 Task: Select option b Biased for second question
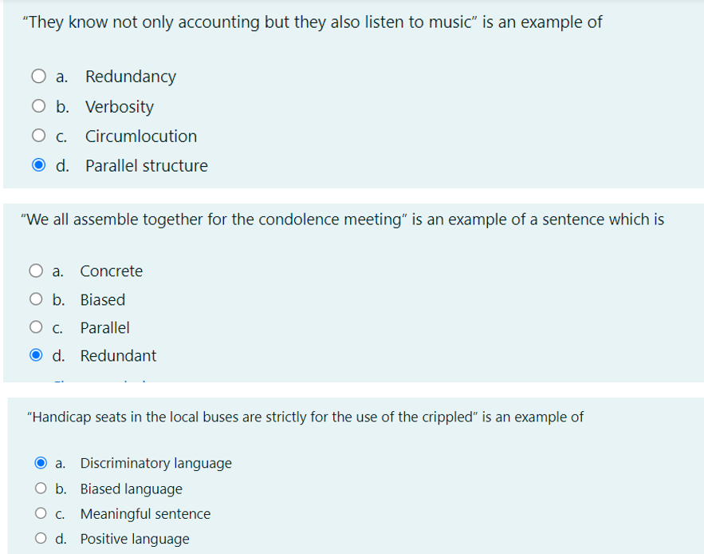35,299
